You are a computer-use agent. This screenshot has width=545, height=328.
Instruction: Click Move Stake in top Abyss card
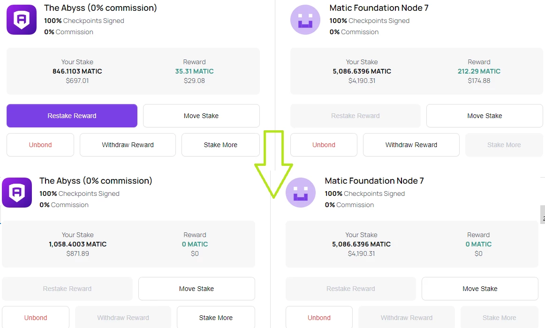point(201,116)
